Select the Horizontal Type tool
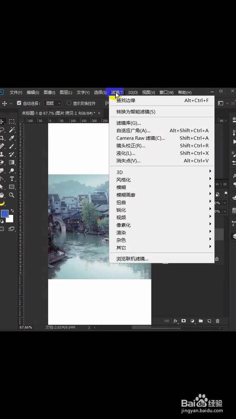The image size is (236, 419). 12,179
